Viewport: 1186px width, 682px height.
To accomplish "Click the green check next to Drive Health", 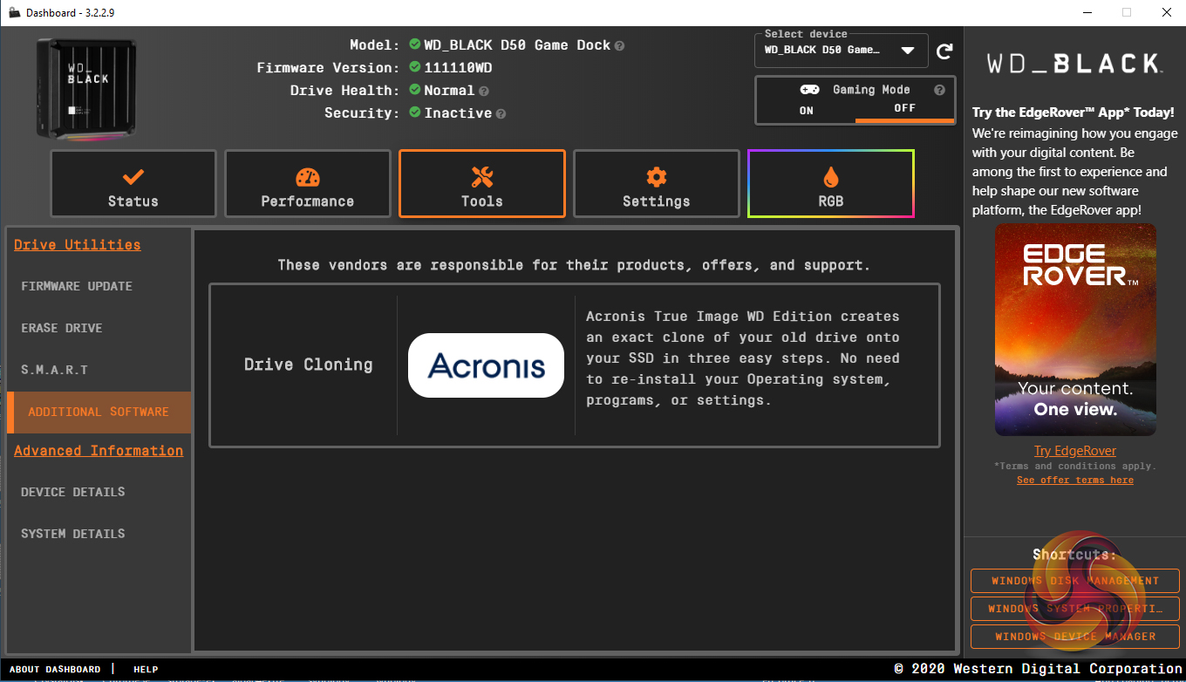I will click(415, 91).
